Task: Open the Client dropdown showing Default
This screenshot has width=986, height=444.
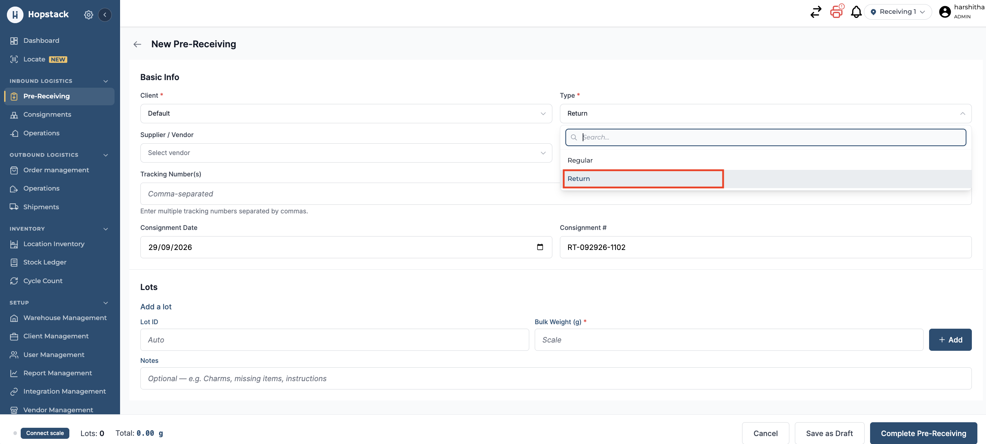Action: coord(346,113)
